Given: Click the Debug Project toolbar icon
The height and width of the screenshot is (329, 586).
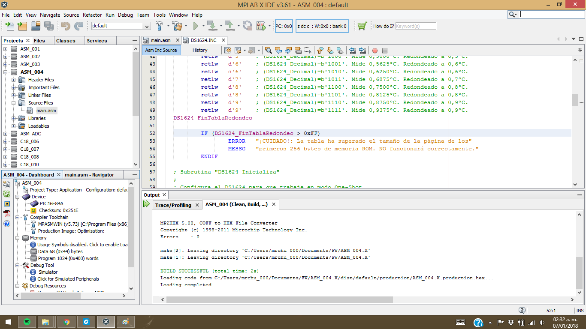Looking at the screenshot, I should (x=261, y=26).
